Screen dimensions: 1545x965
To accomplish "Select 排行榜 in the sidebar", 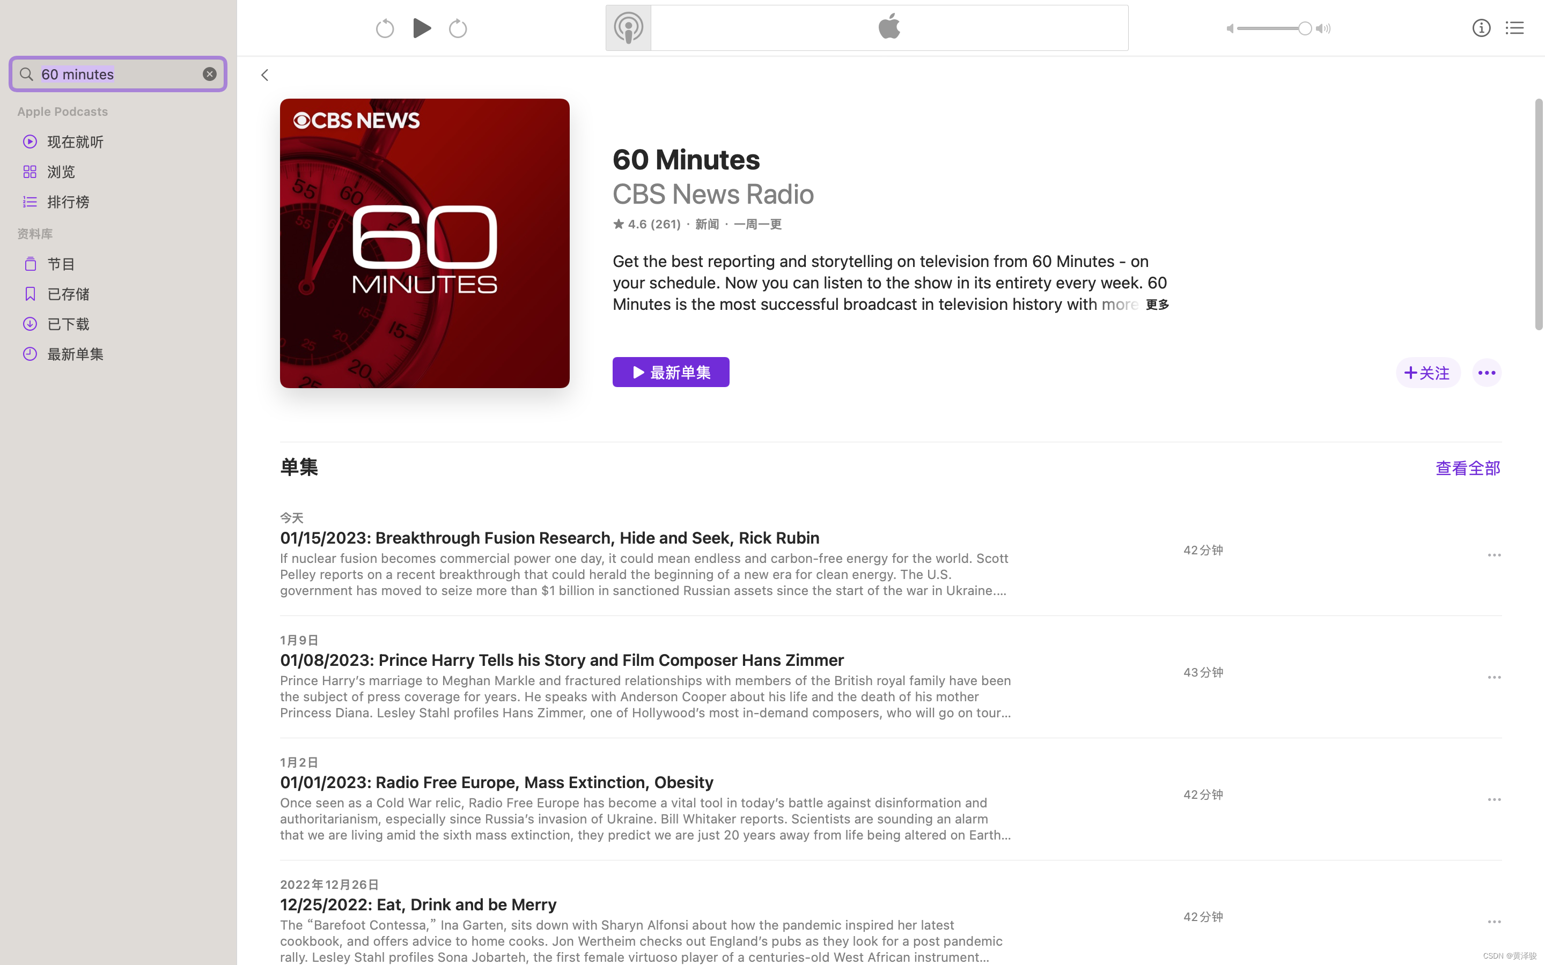I will (x=68, y=202).
